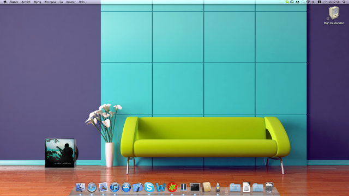
Task: Open Spotlight search in menu bar
Action: tap(344, 2)
